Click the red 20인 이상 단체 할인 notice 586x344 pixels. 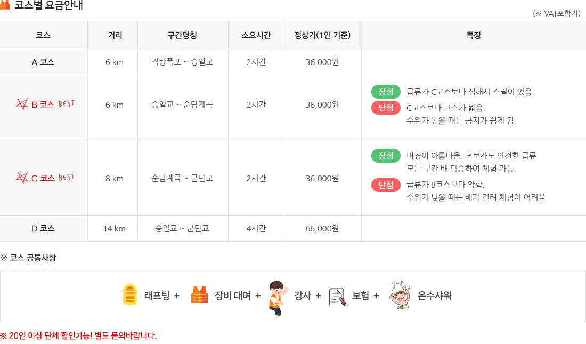point(78,335)
